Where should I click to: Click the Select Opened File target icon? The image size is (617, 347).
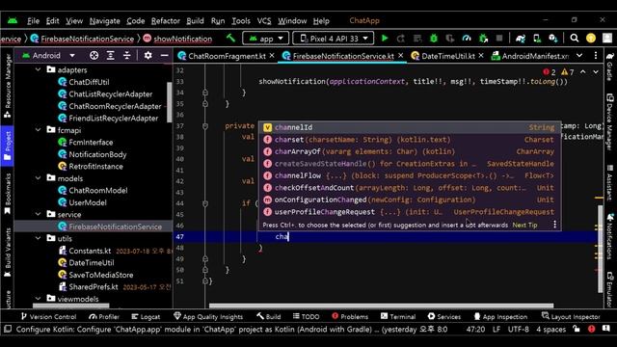click(x=94, y=56)
